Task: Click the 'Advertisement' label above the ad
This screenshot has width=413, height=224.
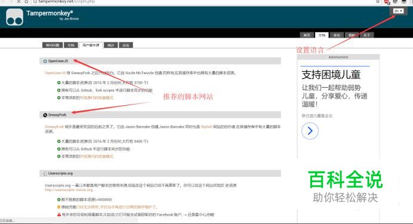Action: (338, 57)
